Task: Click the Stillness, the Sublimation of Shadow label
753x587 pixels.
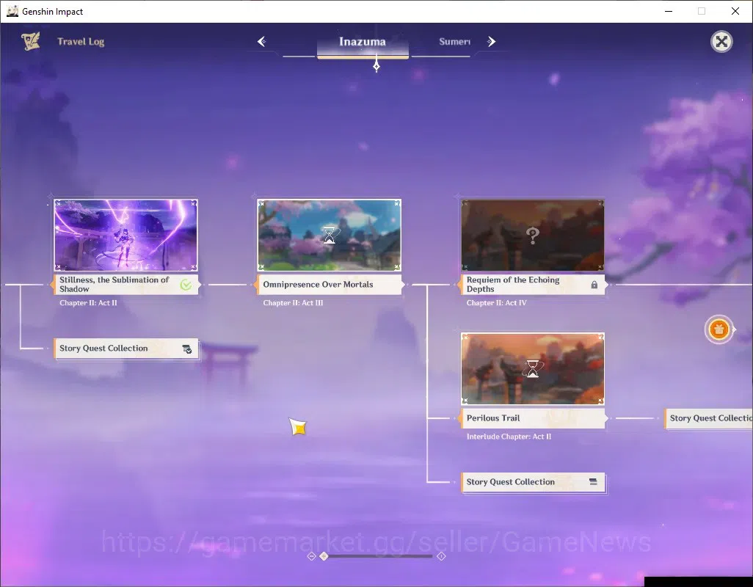Action: click(x=125, y=285)
